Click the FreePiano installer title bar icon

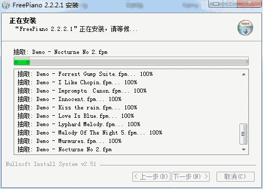[6, 5]
